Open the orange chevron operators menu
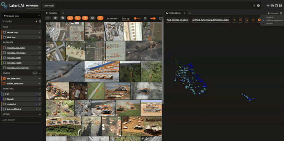Image resolution: width=284 pixels, height=141 pixels. (100, 18)
